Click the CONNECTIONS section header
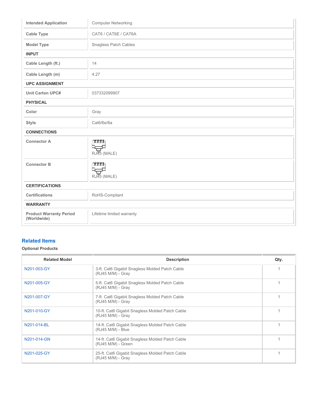The width and height of the screenshot is (318, 412). (41, 132)
